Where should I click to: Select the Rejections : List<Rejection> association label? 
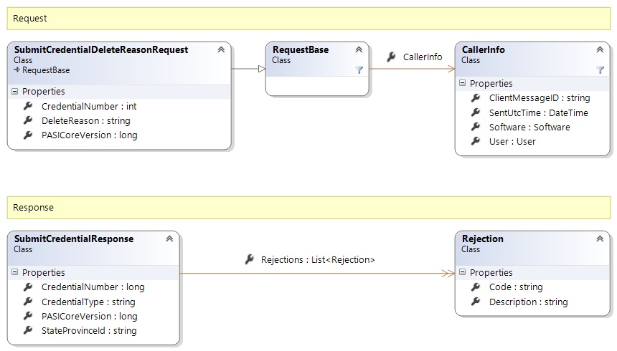point(318,259)
